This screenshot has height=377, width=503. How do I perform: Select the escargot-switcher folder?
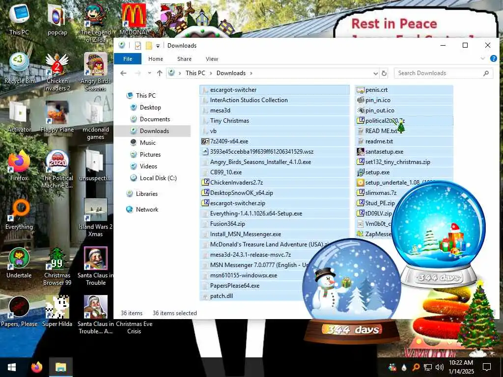click(x=275, y=90)
